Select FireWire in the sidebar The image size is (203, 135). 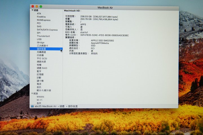pyautogui.click(x=41, y=17)
